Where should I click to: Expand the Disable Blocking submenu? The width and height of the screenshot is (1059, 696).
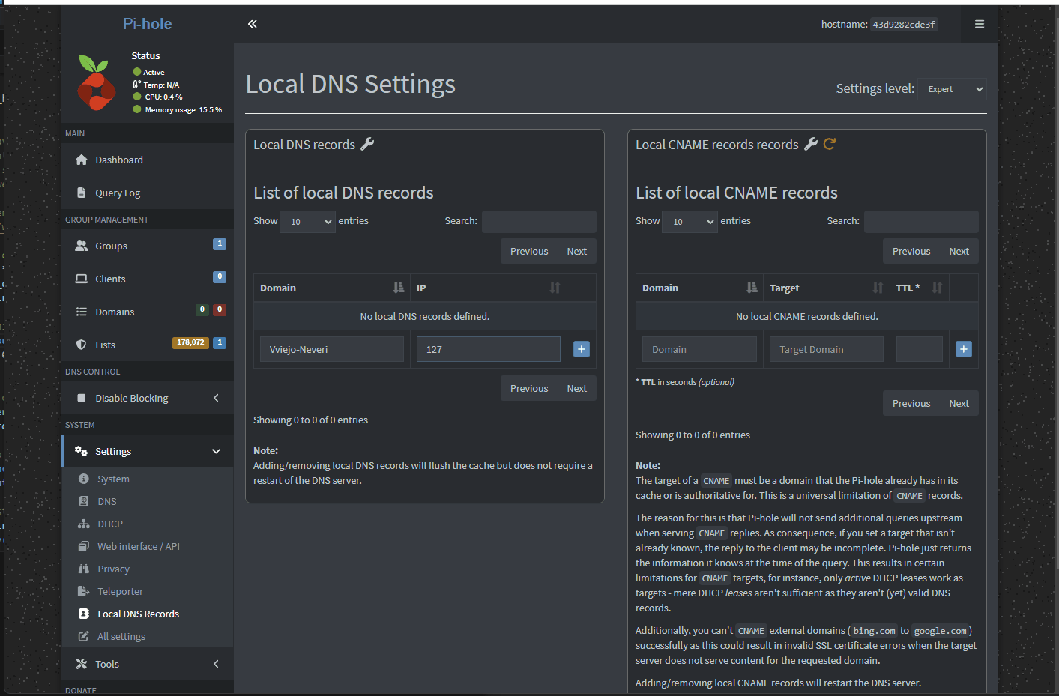coord(216,398)
